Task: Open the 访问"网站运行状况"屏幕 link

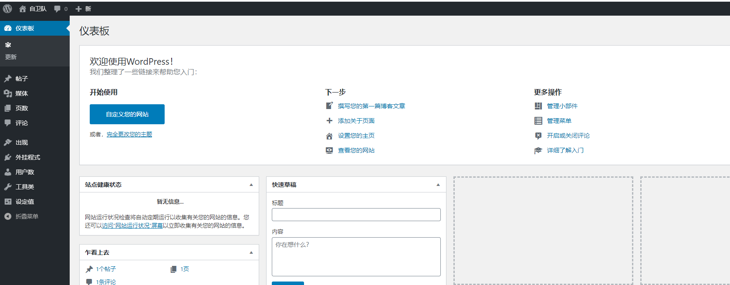Action: pos(132,225)
